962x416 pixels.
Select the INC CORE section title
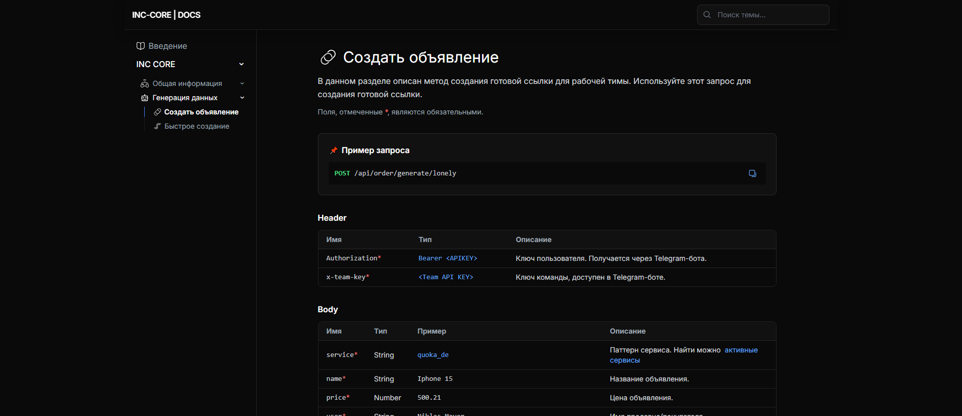pyautogui.click(x=155, y=64)
